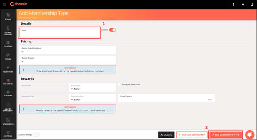
Task: Open the user profile icon
Action: click(252, 4)
